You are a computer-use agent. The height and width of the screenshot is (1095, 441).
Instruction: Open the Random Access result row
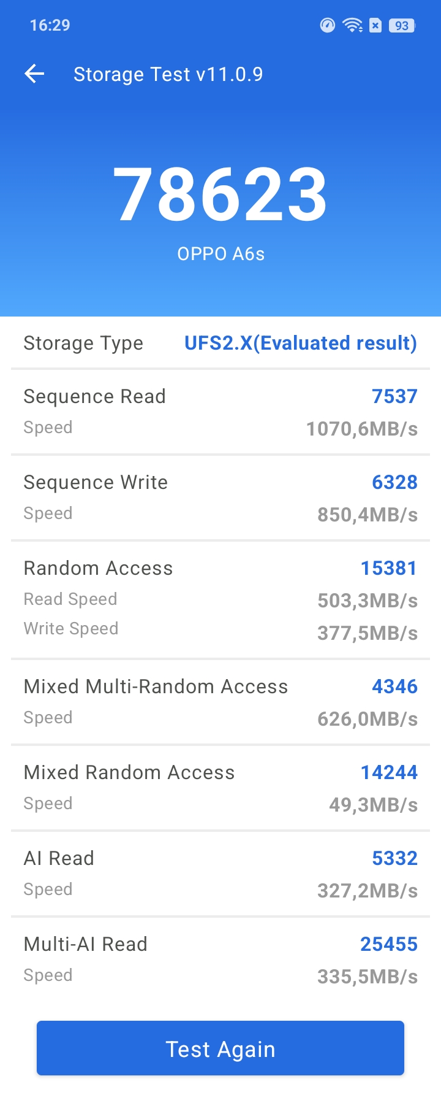[221, 599]
